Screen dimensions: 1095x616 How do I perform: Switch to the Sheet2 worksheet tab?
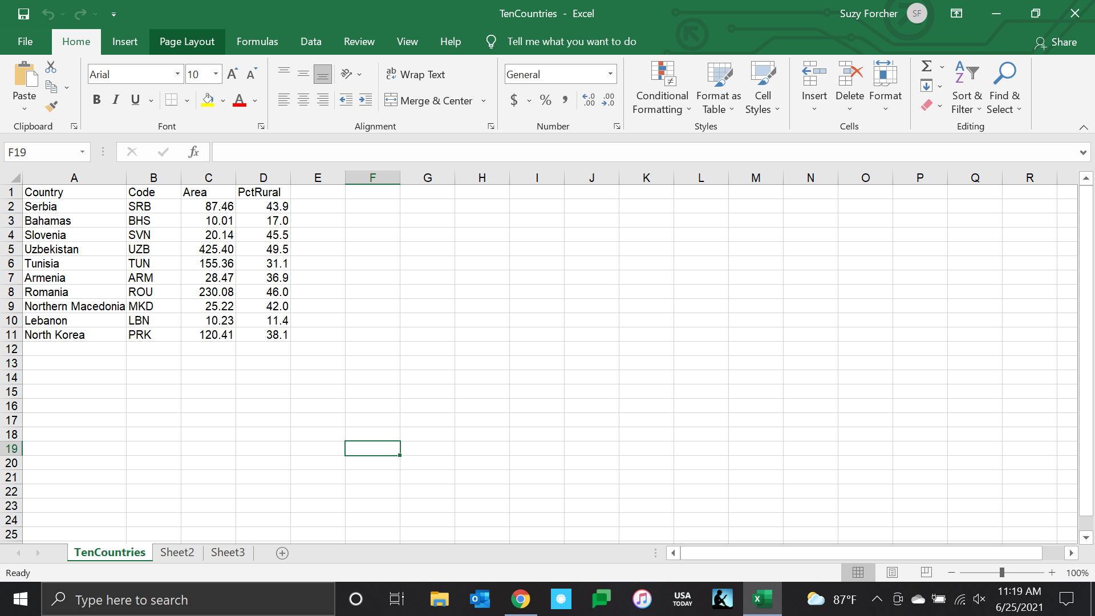tap(177, 552)
